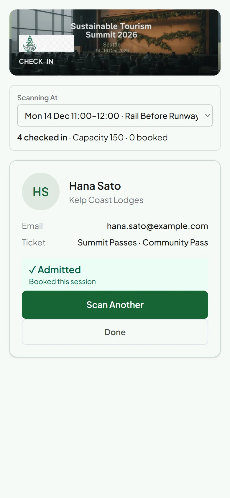Click the Admitted status message

[55, 270]
